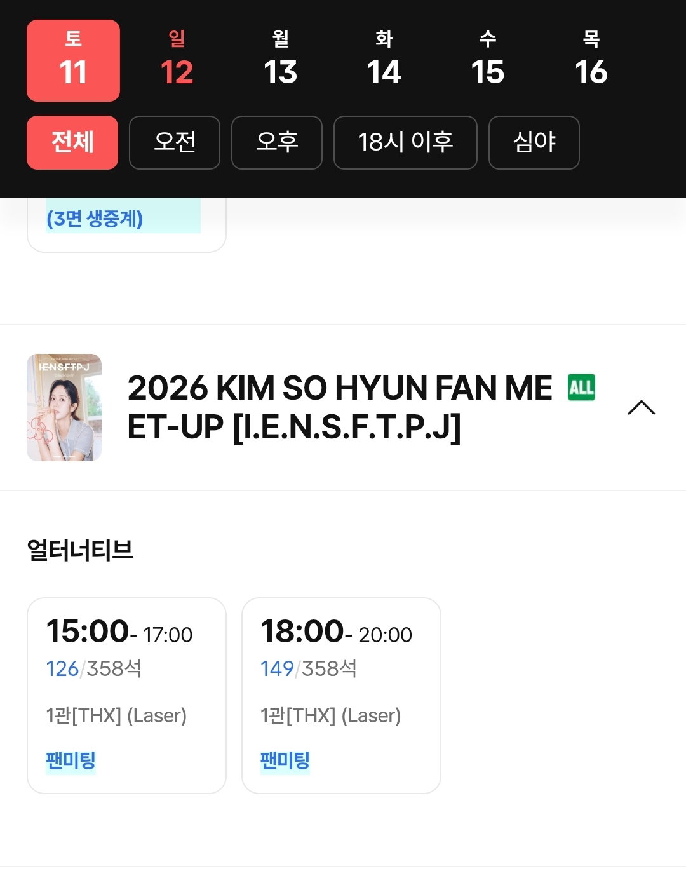Tap the green ALL age rating icon

point(581,387)
